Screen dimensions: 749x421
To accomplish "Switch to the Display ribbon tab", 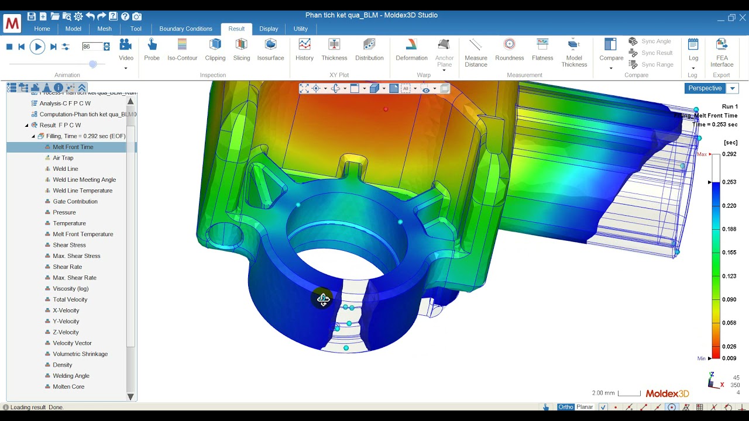I will (269, 29).
